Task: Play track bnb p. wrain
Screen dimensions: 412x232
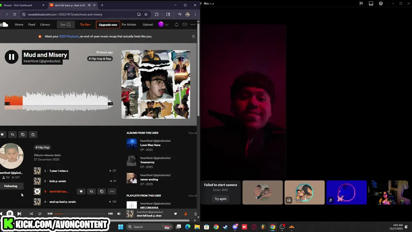Action: 58,181
